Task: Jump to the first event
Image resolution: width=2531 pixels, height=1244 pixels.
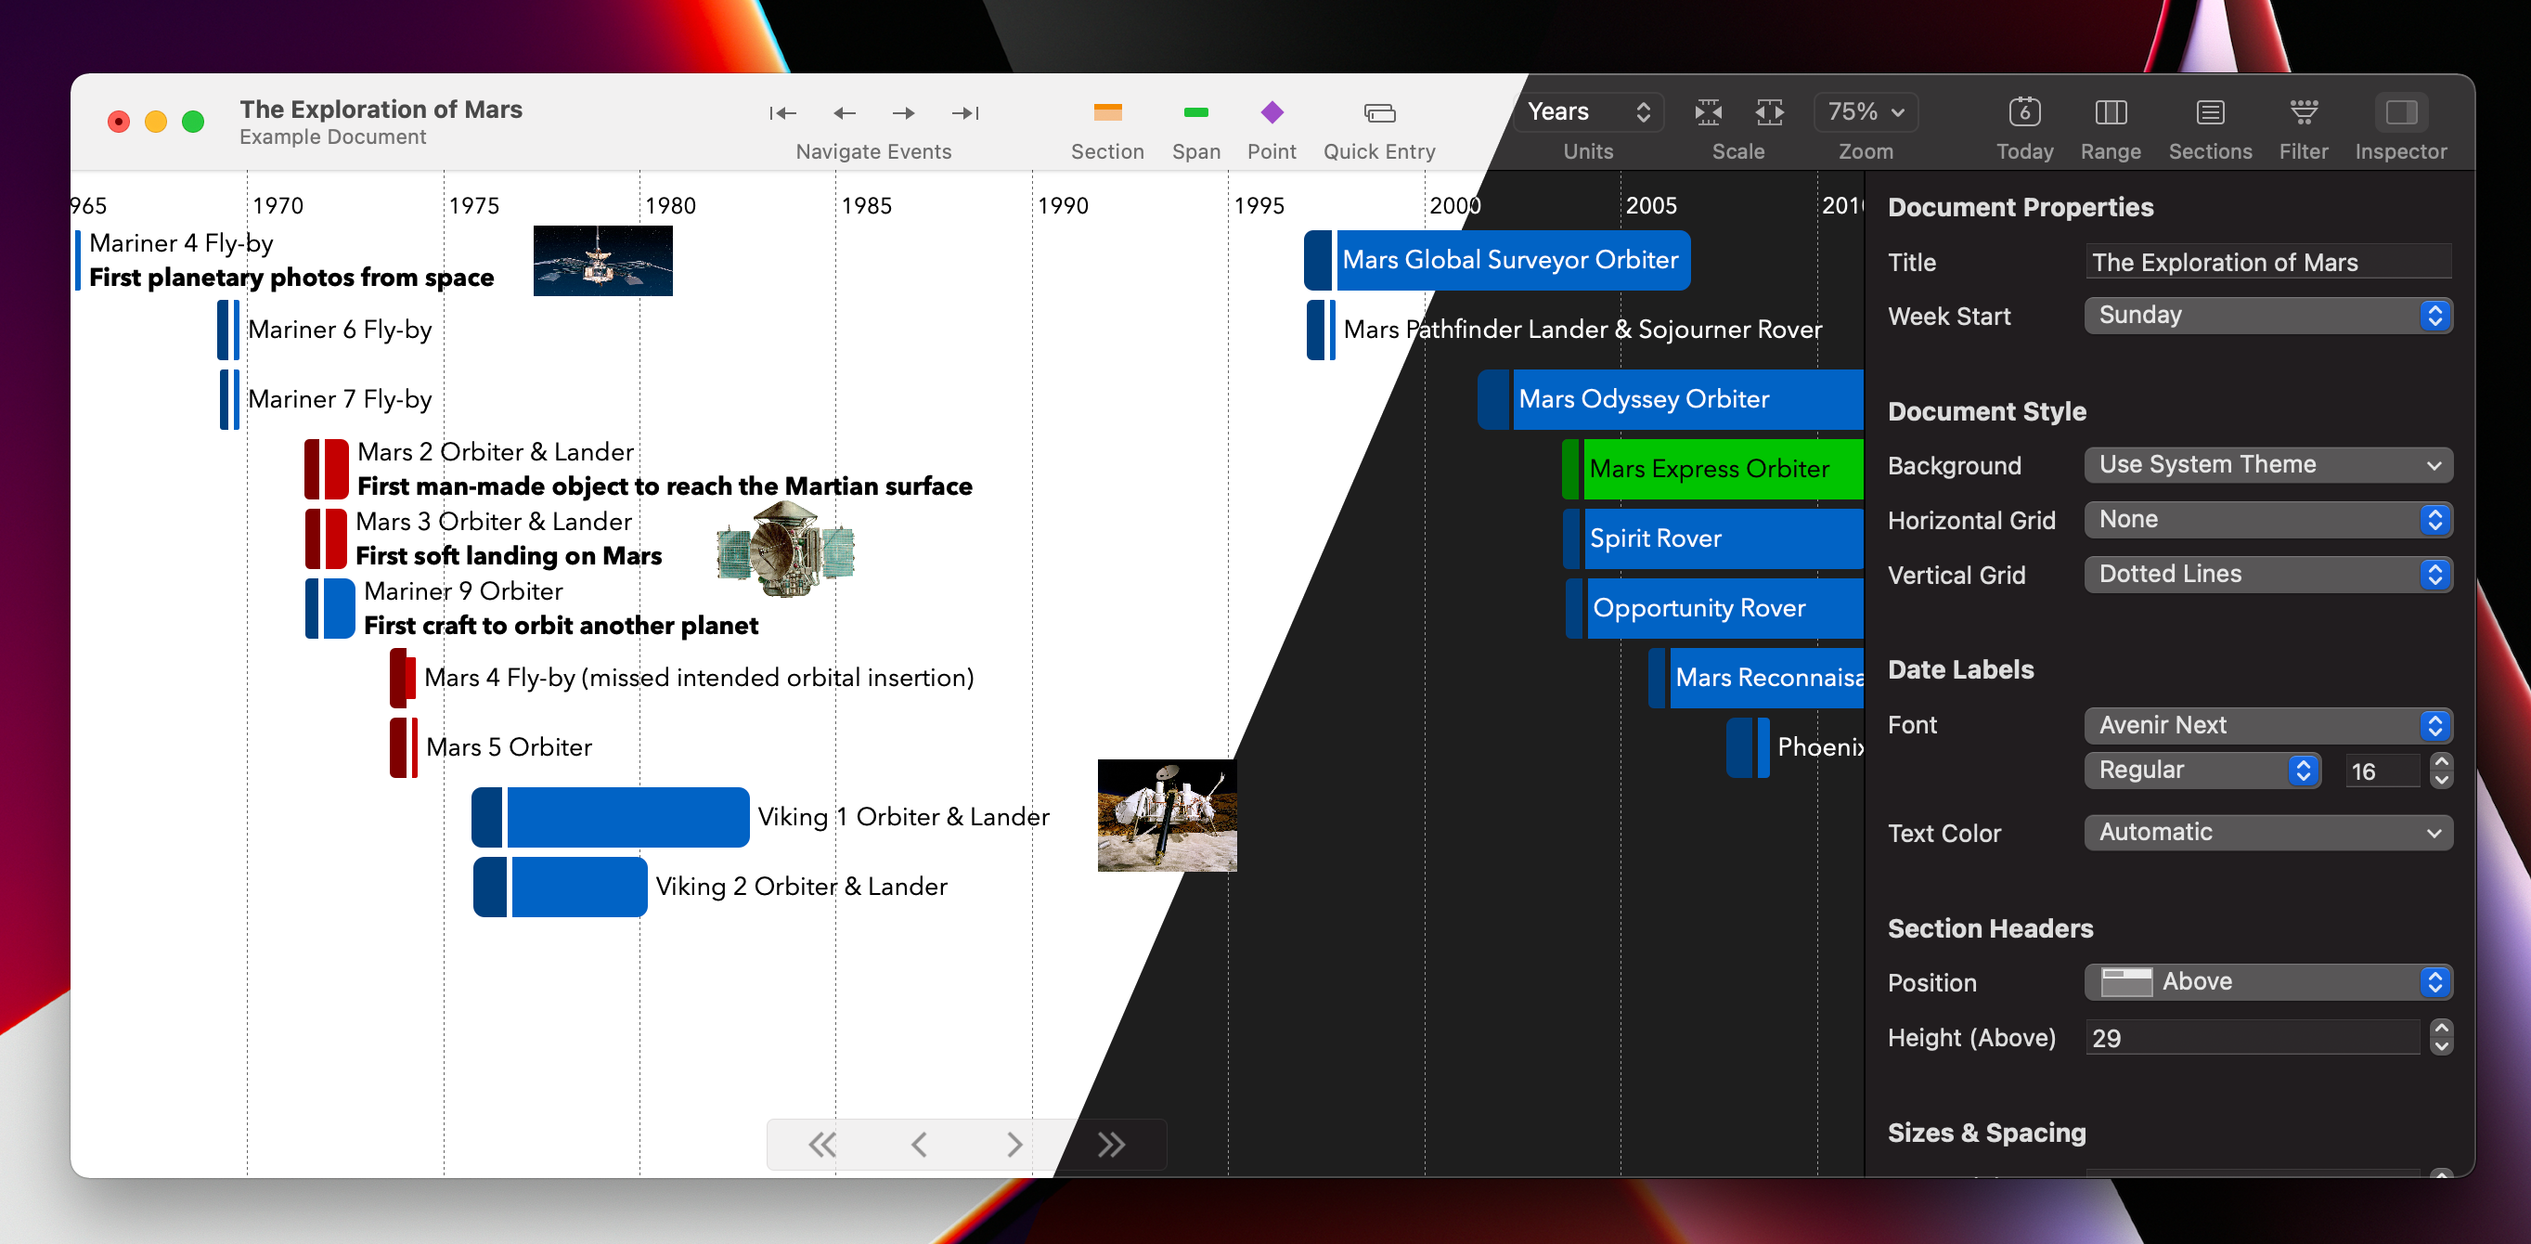Action: click(x=782, y=112)
